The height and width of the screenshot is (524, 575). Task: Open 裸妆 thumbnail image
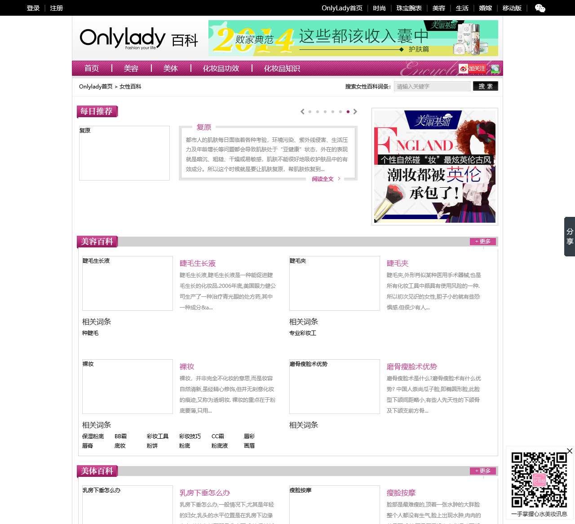(x=128, y=387)
